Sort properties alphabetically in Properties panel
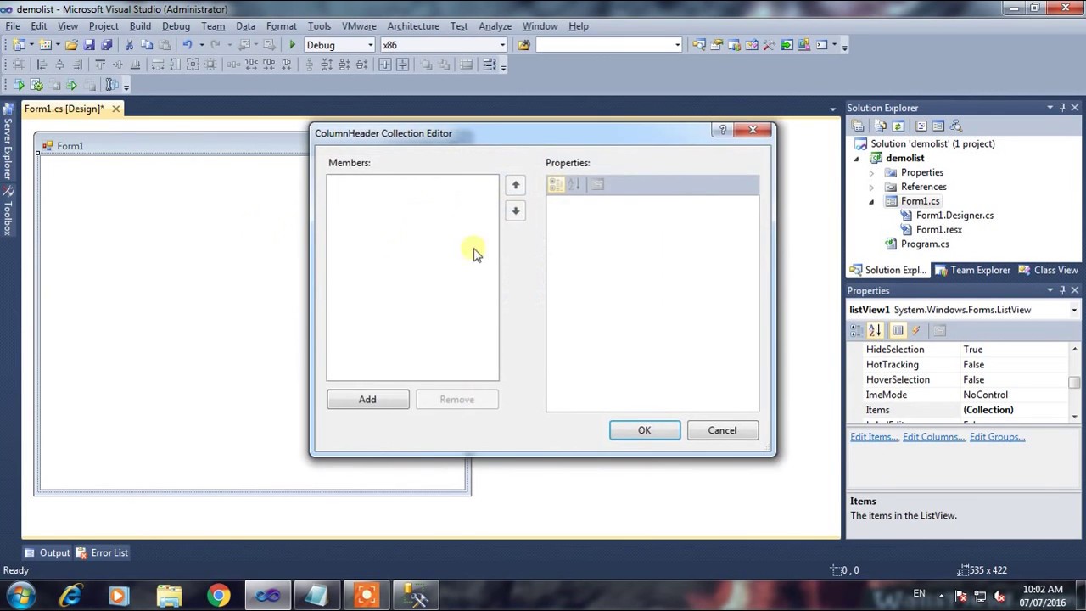 click(874, 330)
